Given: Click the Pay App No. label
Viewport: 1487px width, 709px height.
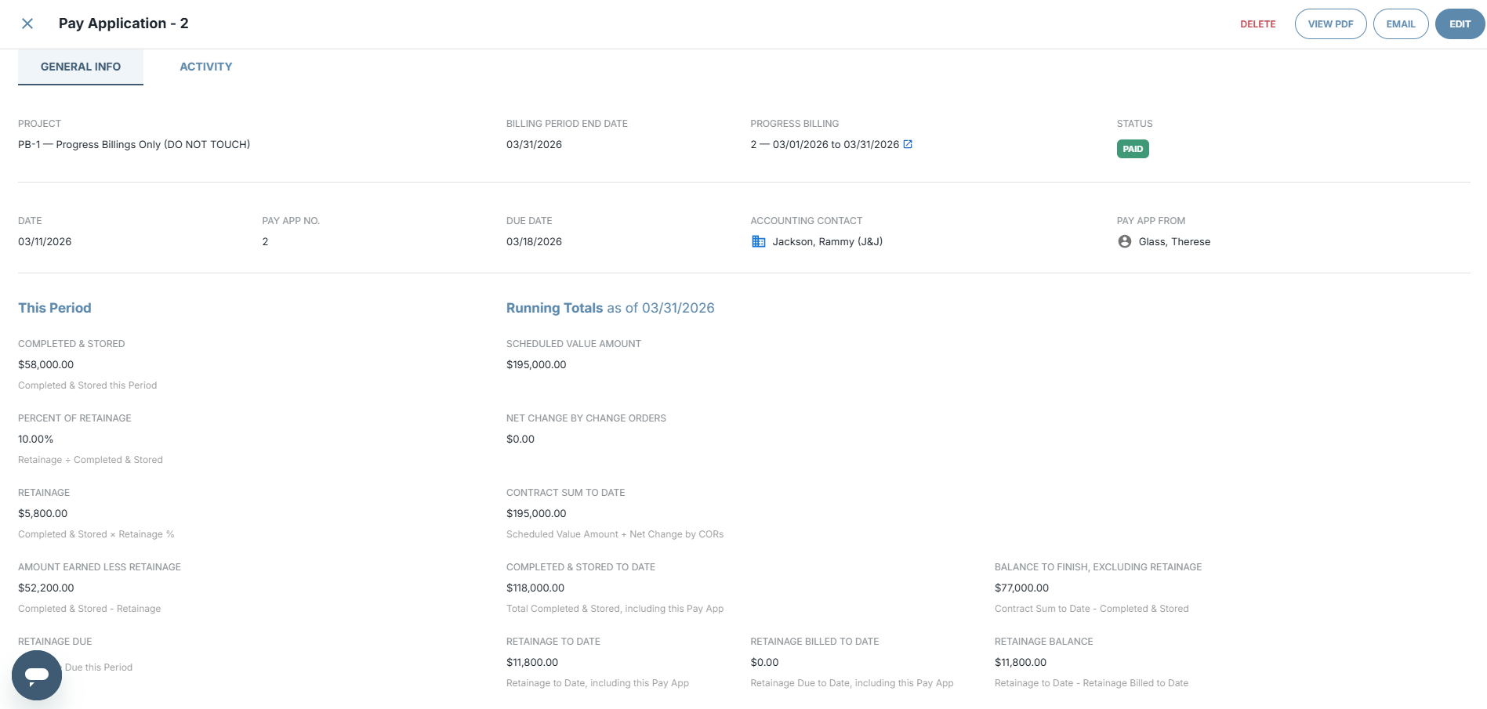Looking at the screenshot, I should tap(291, 220).
